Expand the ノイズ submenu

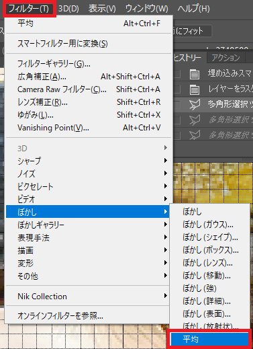click(89, 173)
